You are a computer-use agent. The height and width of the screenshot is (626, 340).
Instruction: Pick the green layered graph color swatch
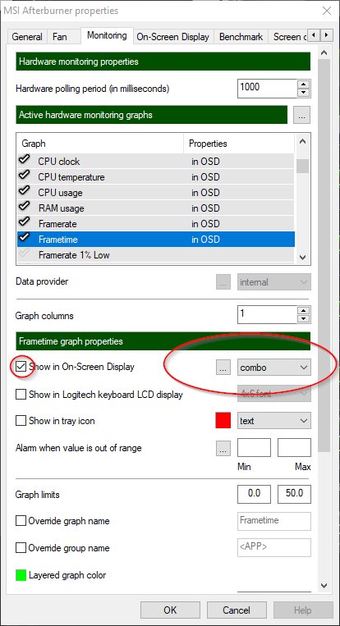21,575
